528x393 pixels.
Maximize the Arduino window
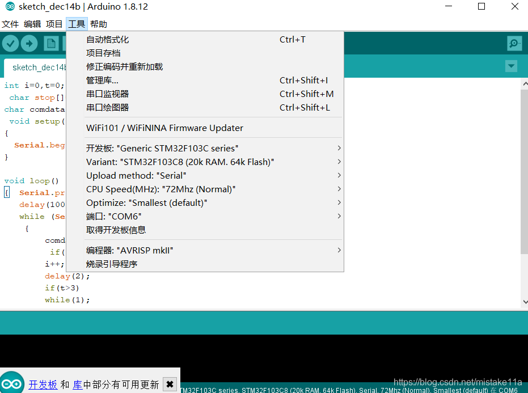(481, 6)
